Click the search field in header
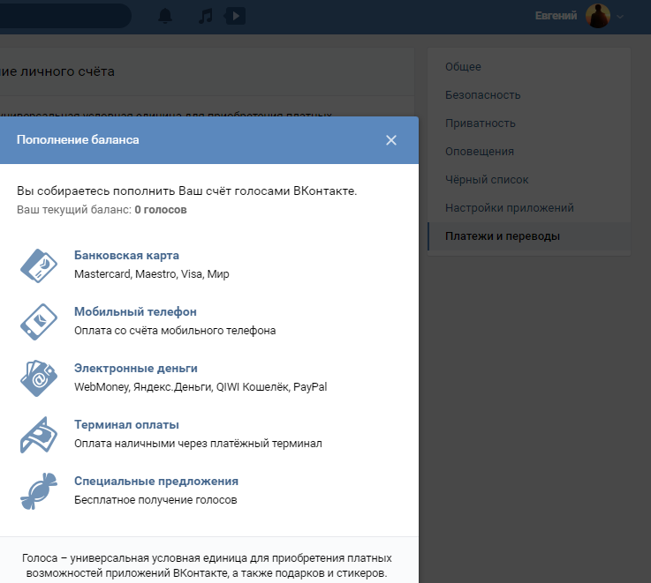Image resolution: width=651 pixels, height=583 pixels. [65, 16]
